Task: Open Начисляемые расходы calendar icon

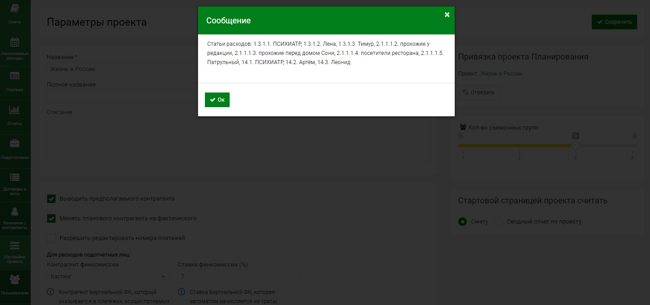Action: click(x=15, y=42)
